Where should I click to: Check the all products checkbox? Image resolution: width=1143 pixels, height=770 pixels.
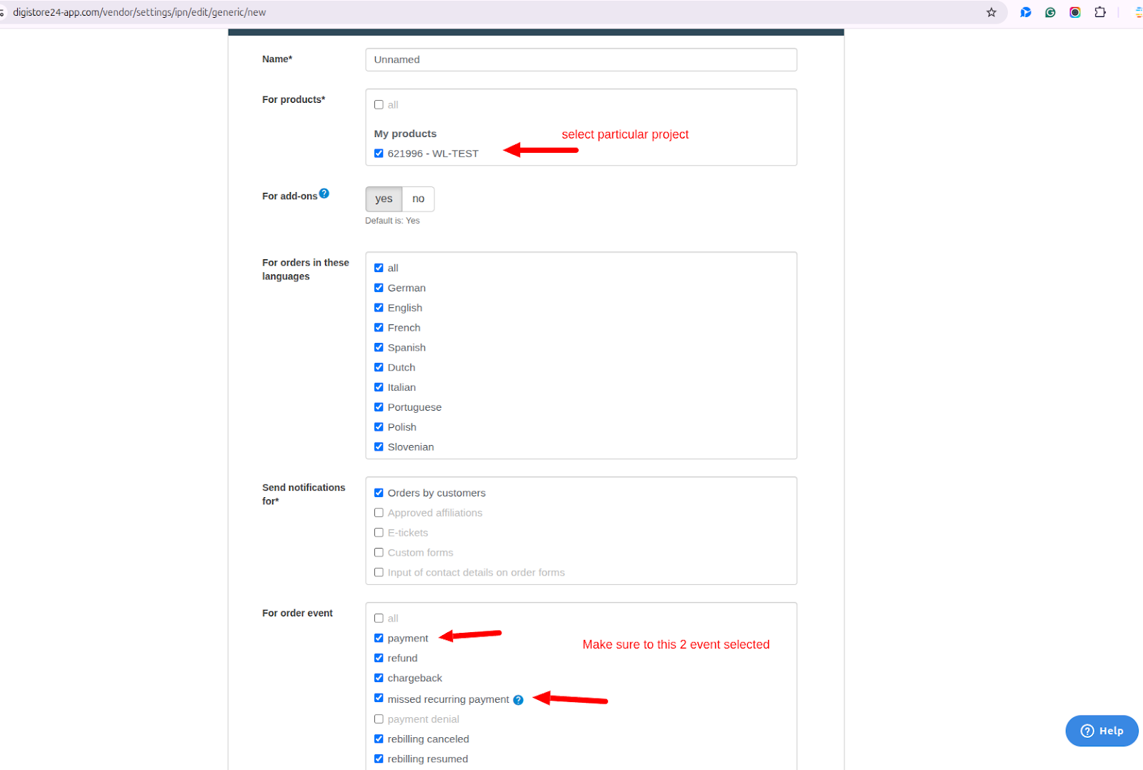pos(379,105)
